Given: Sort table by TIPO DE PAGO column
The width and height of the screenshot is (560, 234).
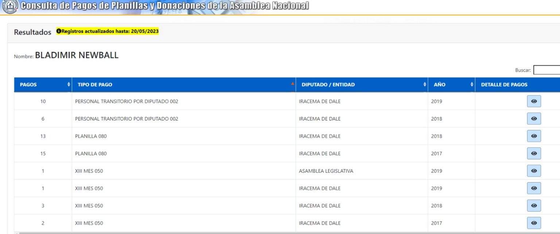Looking at the screenshot, I should click(x=184, y=85).
